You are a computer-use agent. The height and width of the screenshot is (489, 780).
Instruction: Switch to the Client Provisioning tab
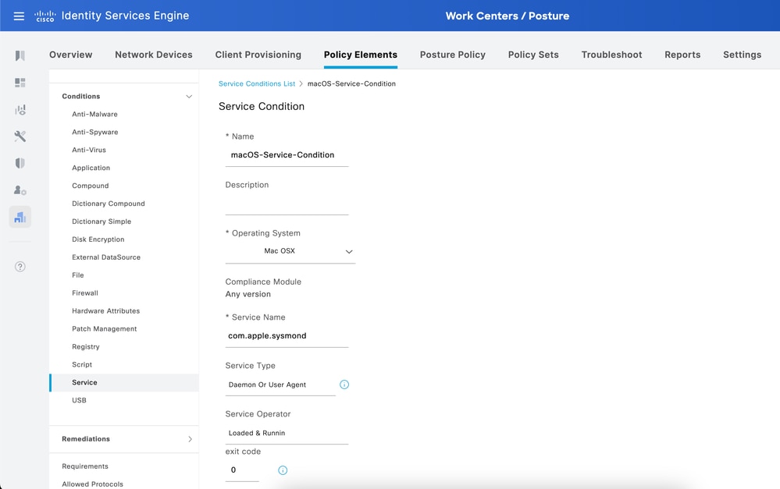pyautogui.click(x=258, y=55)
